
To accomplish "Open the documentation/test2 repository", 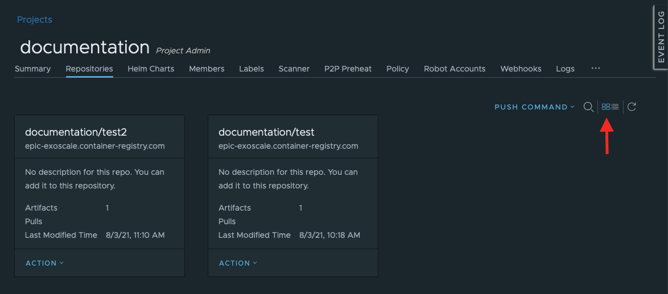I will click(76, 132).
